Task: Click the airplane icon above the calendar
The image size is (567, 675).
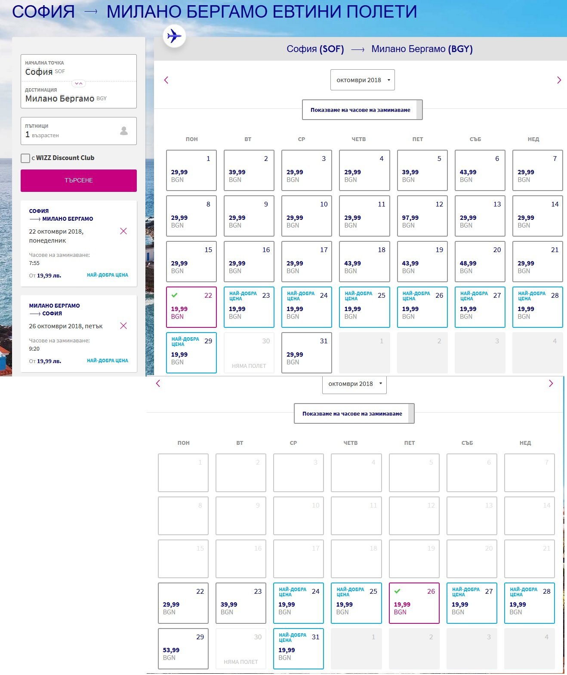Action: [x=174, y=36]
